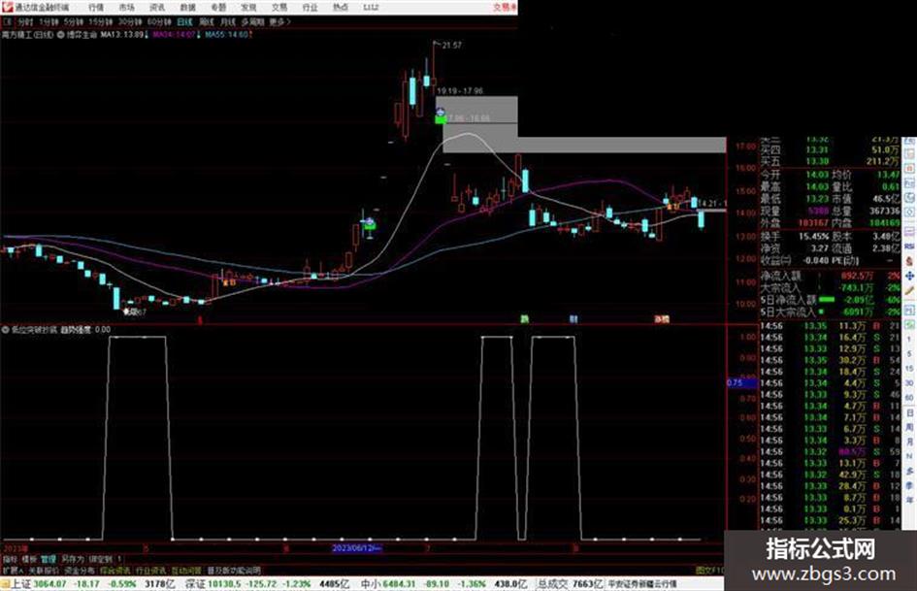The image size is (917, 591).
Task: Expand the 扩展 panel at the bottom
Action: pyautogui.click(x=13, y=570)
